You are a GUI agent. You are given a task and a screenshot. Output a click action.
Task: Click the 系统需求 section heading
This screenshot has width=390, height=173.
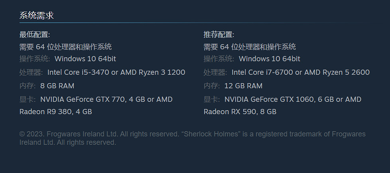(x=37, y=16)
